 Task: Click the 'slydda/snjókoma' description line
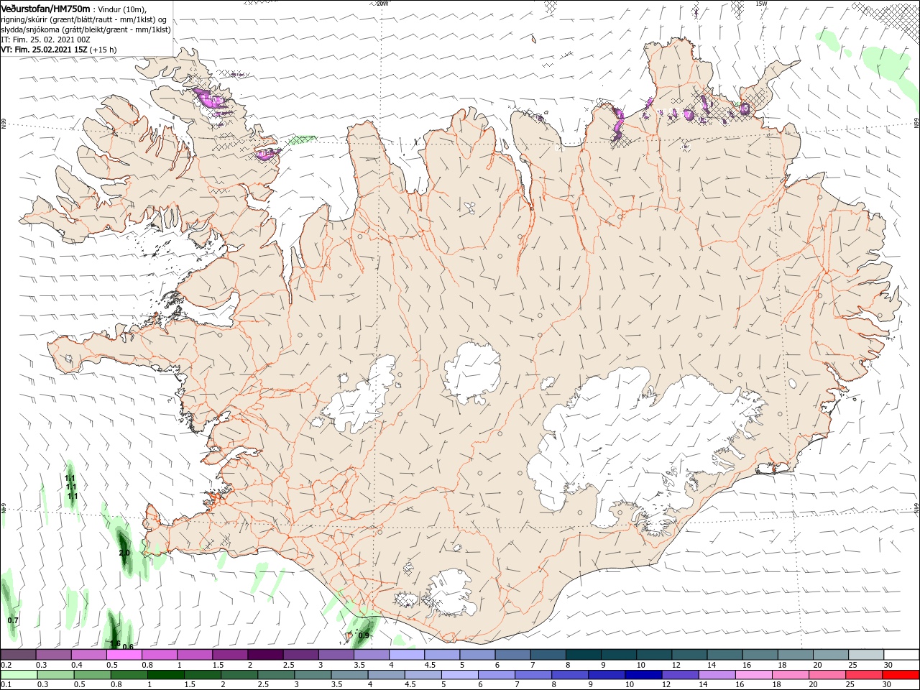(x=86, y=29)
